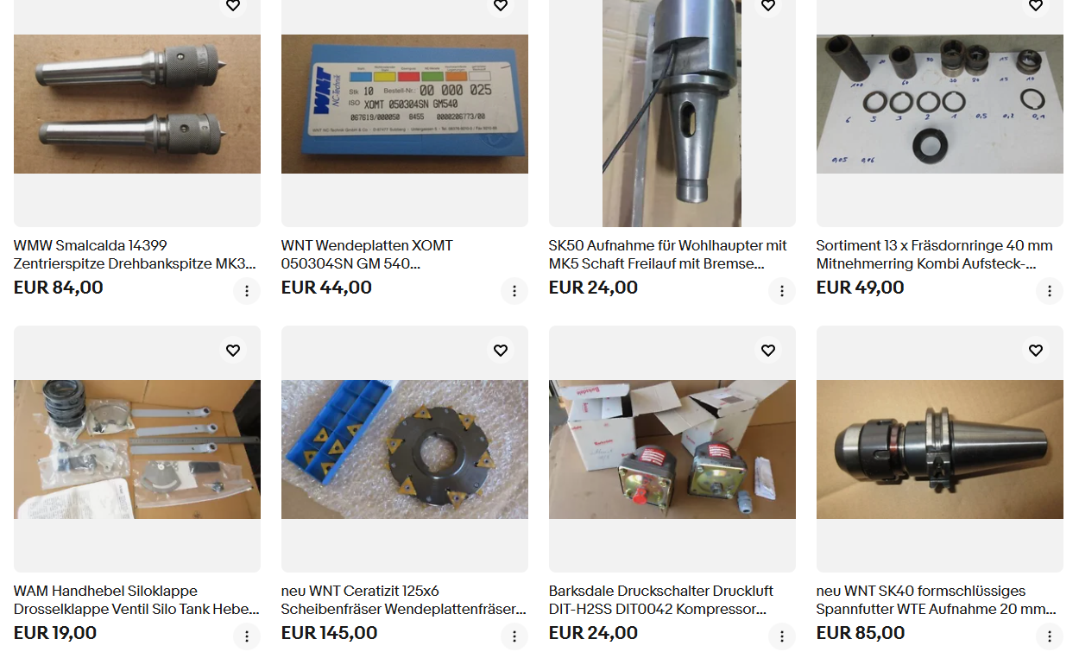Show more actions for Fräsdornringe Sortiment

[1050, 291]
